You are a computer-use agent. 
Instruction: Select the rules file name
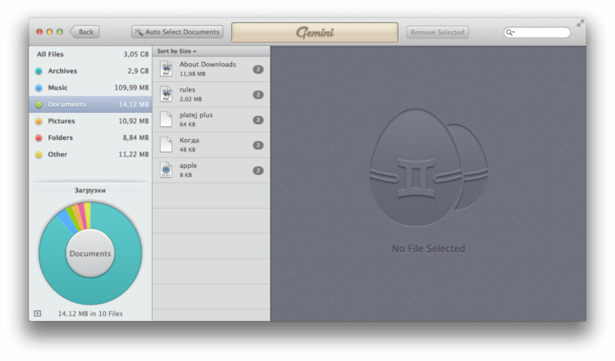pos(188,90)
